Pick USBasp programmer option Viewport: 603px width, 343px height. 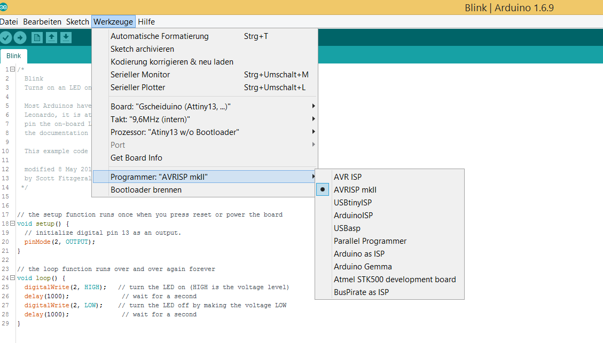point(389,228)
